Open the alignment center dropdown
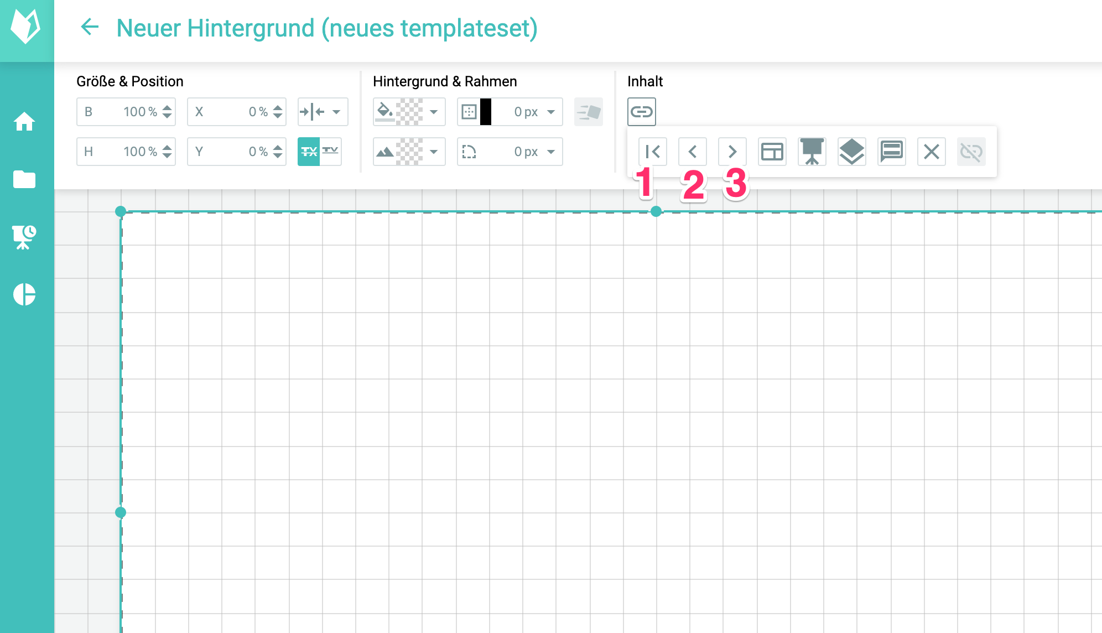 click(x=323, y=112)
